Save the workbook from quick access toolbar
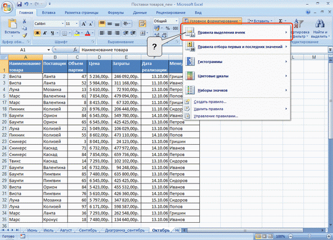The height and width of the screenshot is (240, 333). [19, 4]
